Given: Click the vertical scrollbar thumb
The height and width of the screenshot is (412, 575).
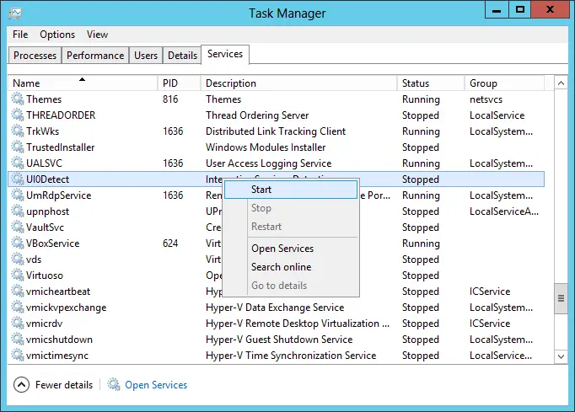Looking at the screenshot, I should 561,298.
